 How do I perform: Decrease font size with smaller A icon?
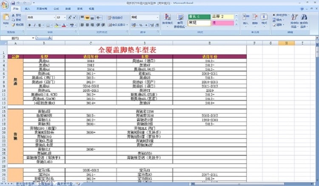74,17
